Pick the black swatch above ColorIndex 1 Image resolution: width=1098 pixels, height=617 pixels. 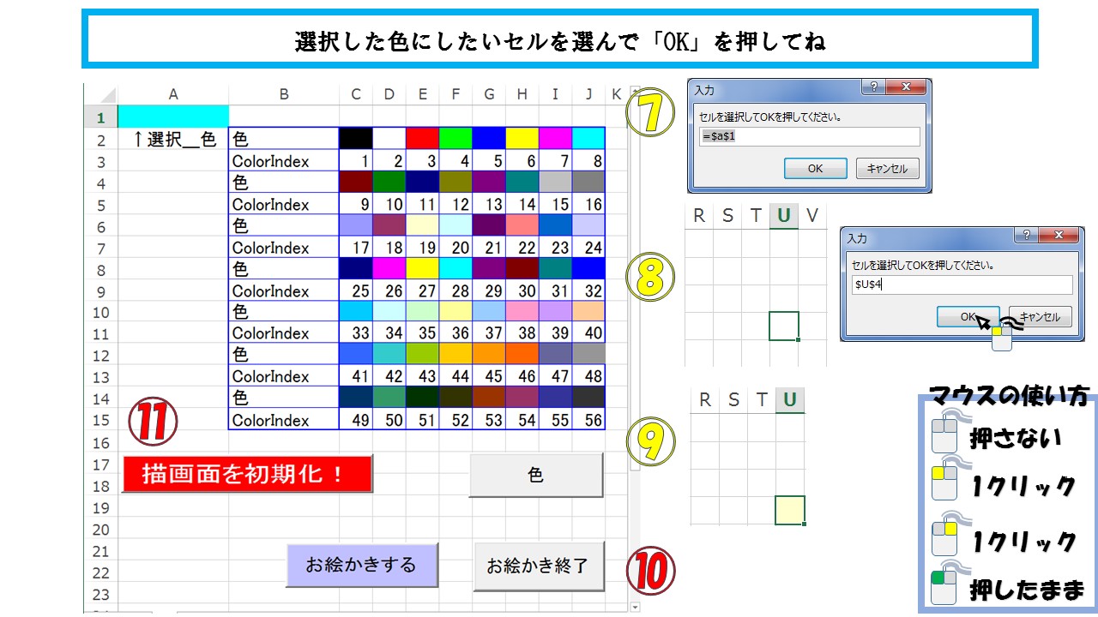(x=356, y=138)
